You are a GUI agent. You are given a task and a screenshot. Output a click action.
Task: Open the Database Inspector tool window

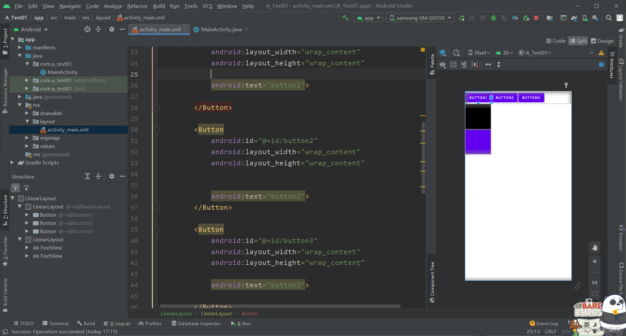pos(196,324)
